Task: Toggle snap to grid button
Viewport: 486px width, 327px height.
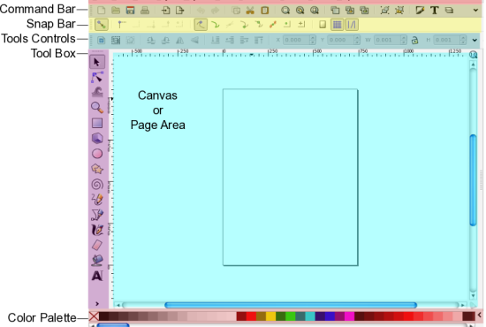Action: point(337,25)
